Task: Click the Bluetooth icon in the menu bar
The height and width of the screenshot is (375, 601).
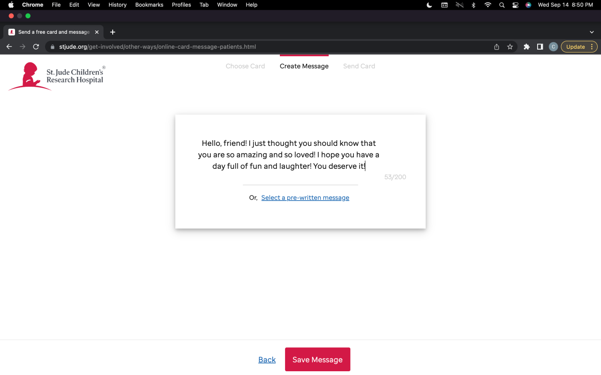Action: (474, 5)
